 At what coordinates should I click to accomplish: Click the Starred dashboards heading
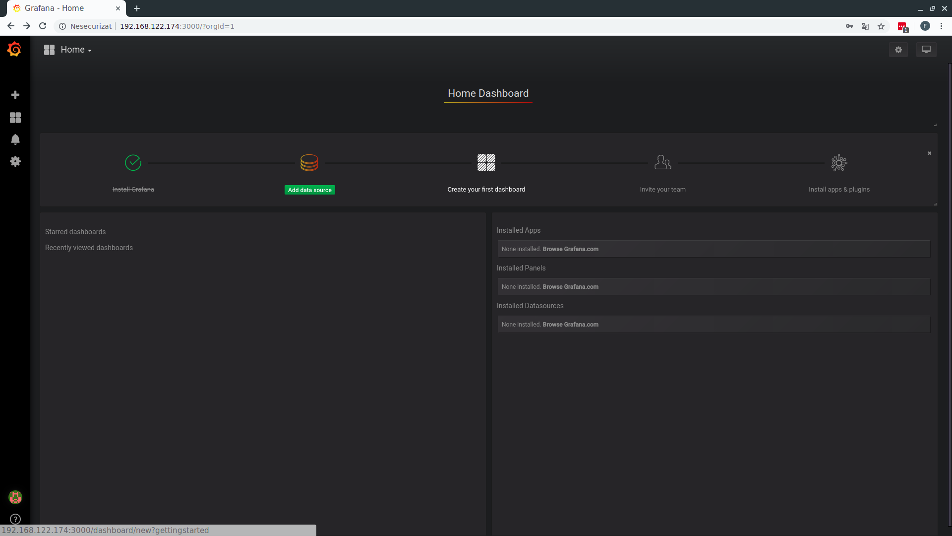pos(75,232)
